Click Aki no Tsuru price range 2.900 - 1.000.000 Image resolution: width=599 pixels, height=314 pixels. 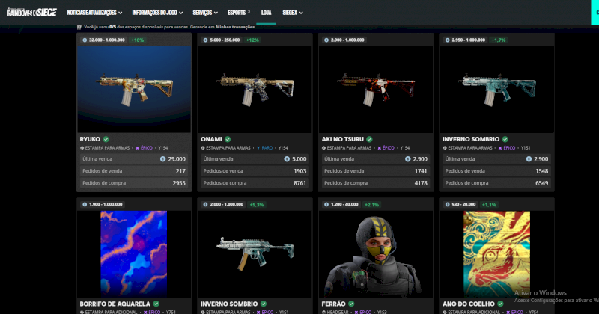coord(344,40)
